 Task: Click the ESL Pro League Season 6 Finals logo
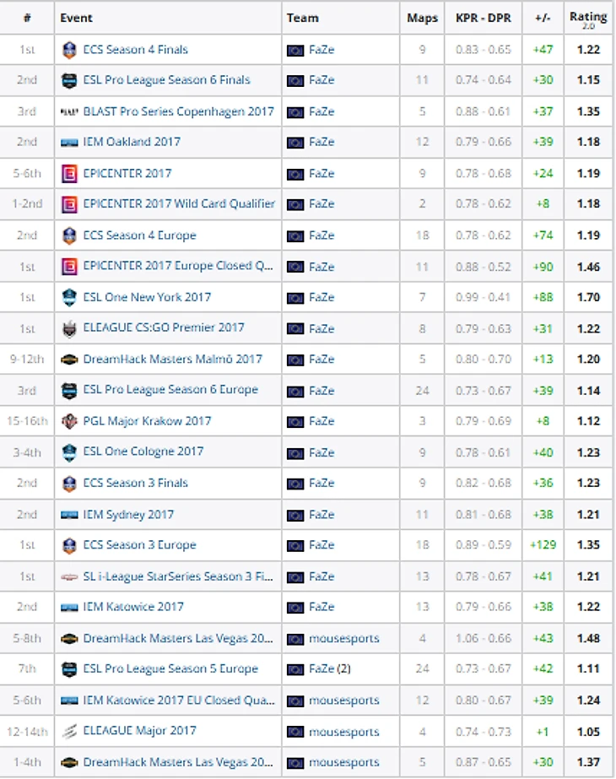point(69,80)
